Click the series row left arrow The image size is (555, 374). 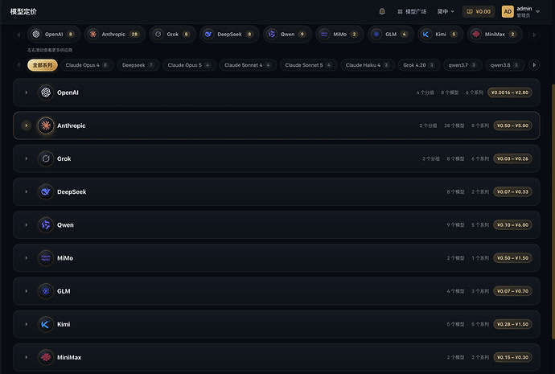tap(18, 65)
